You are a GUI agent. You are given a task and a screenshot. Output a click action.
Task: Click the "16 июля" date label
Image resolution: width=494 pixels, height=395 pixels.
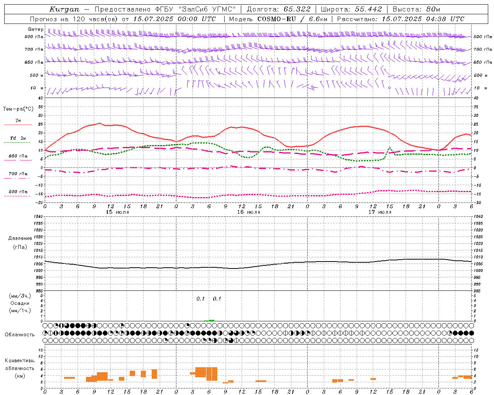coord(249,212)
